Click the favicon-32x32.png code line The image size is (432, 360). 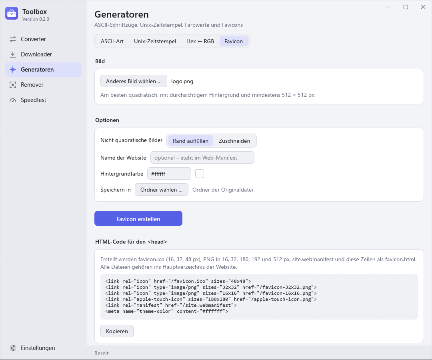click(x=211, y=287)
